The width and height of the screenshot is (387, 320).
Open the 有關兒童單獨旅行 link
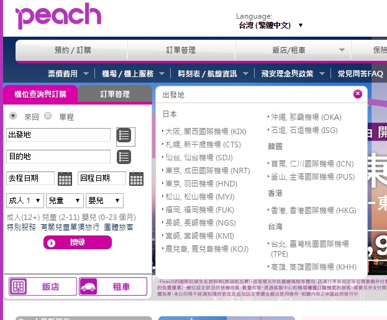click(70, 227)
